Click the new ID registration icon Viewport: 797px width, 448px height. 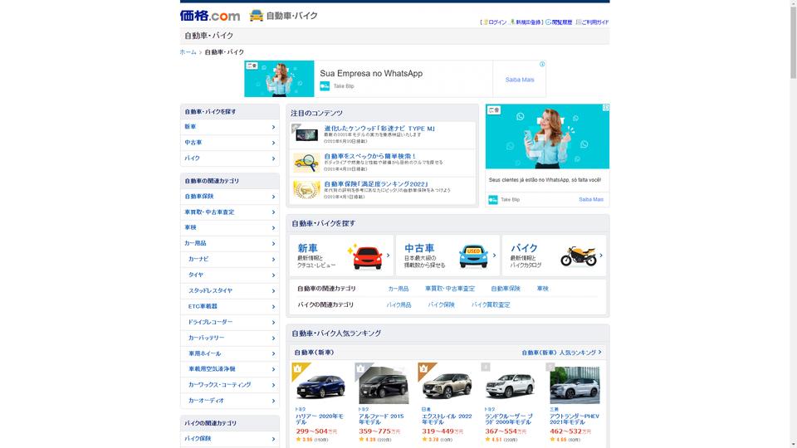[512, 22]
